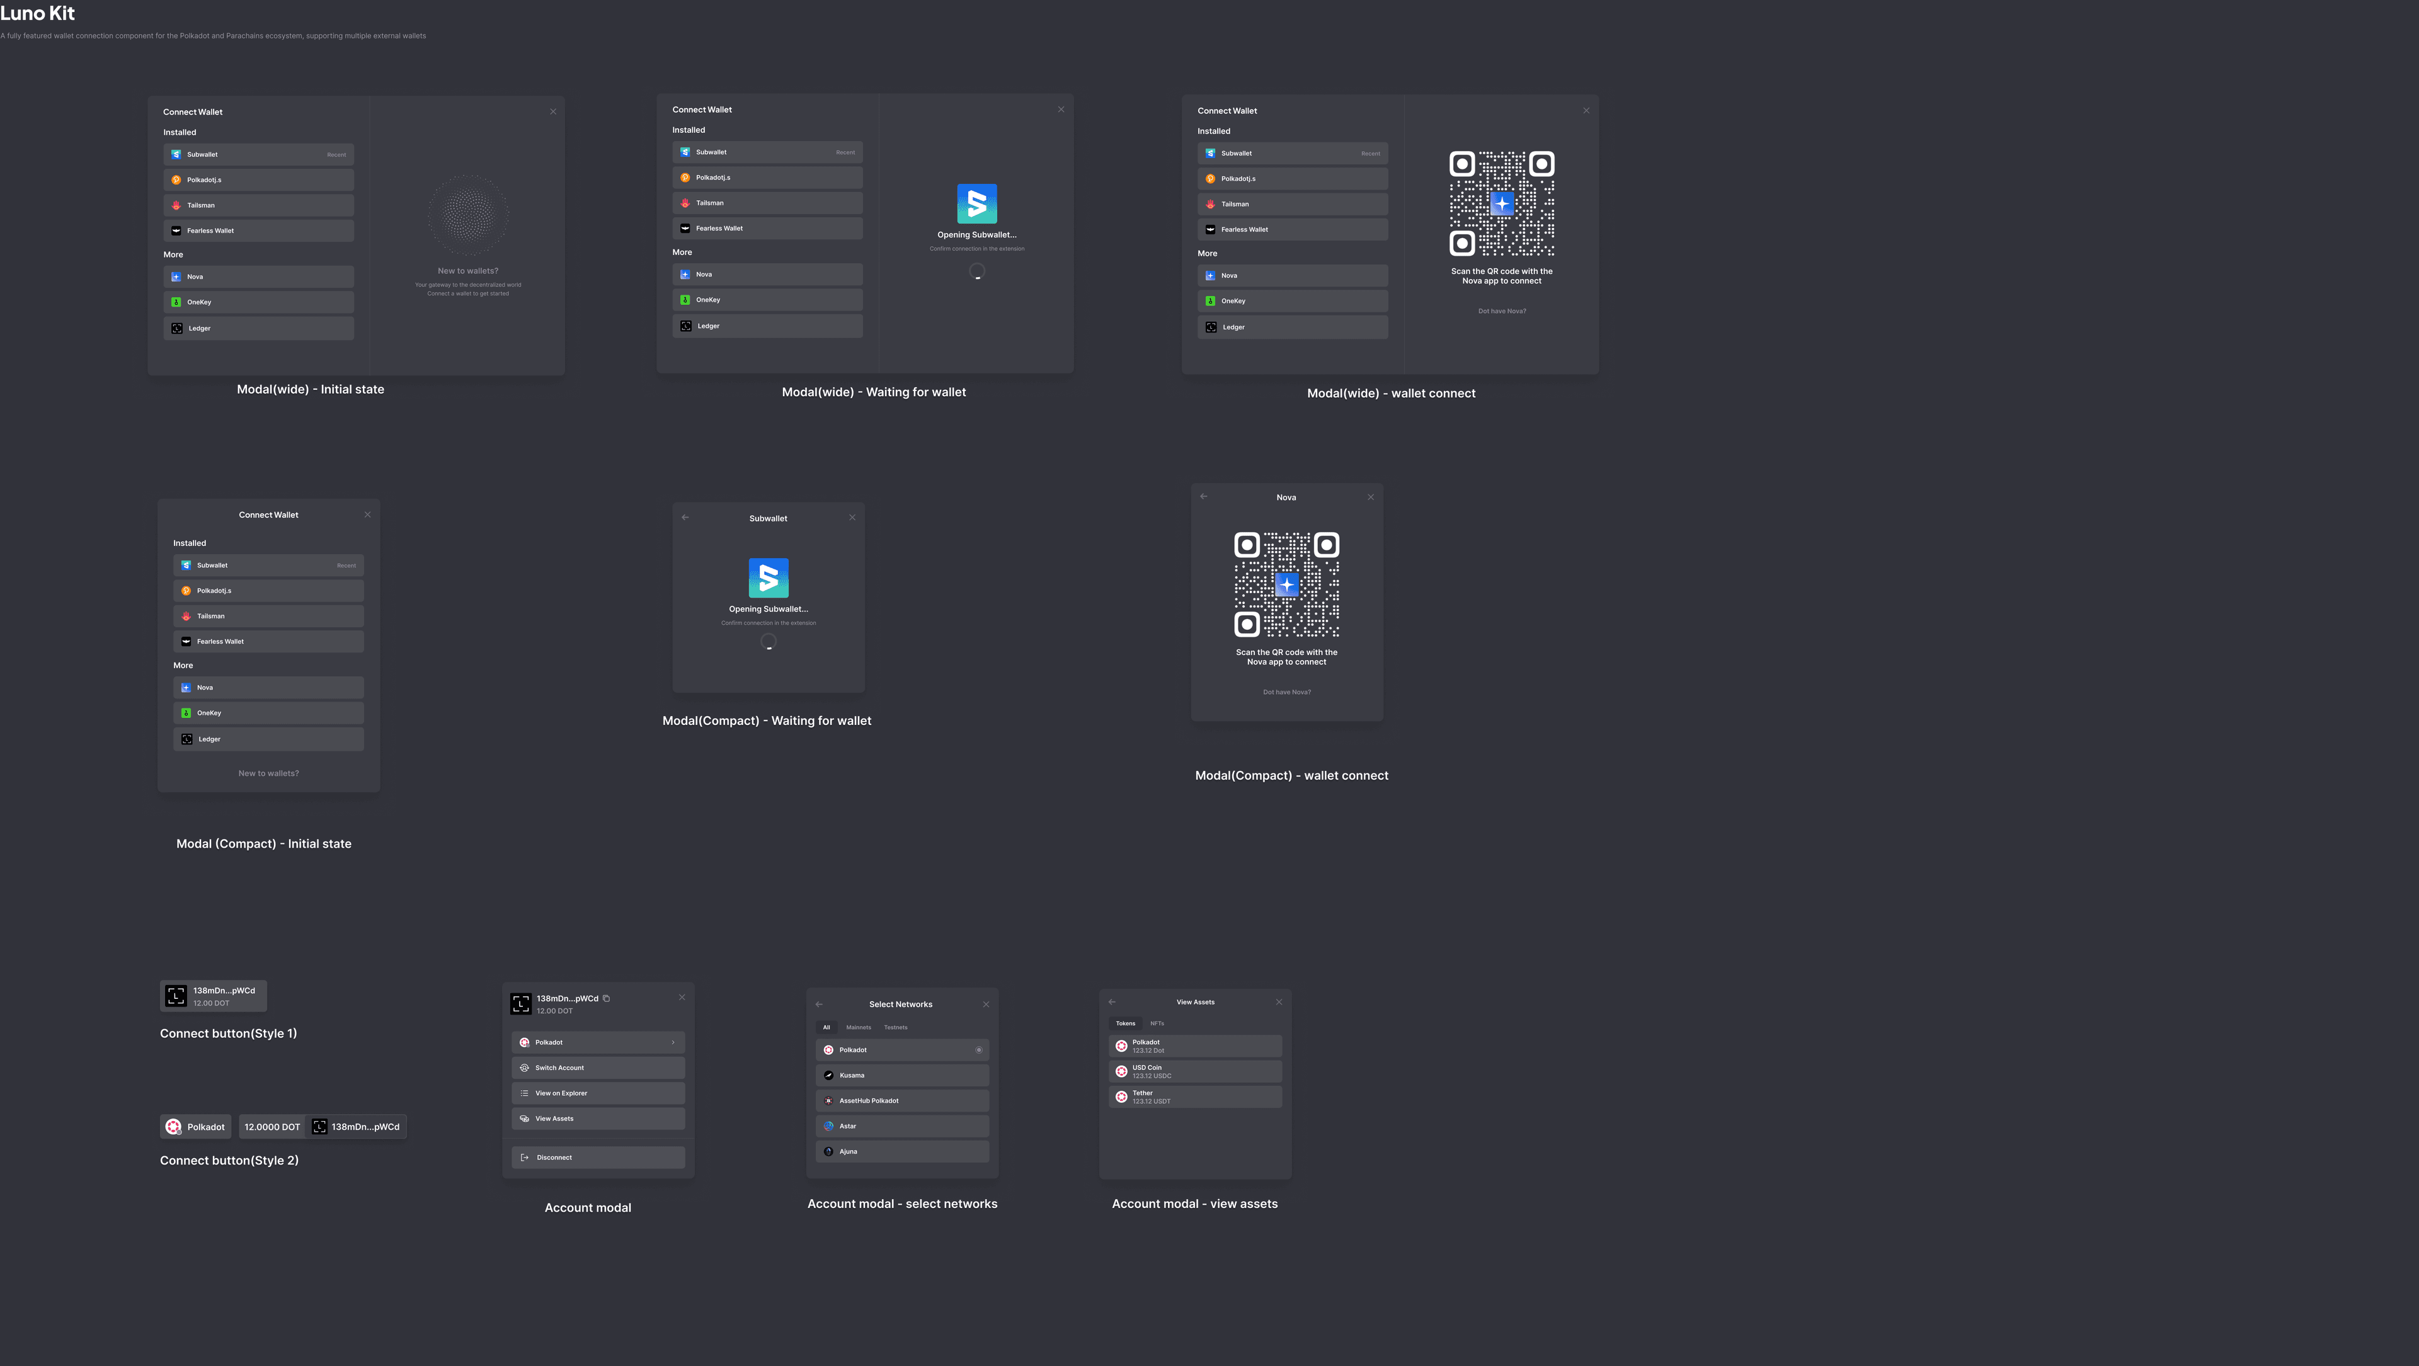Click the Kusama network icon

pos(828,1075)
